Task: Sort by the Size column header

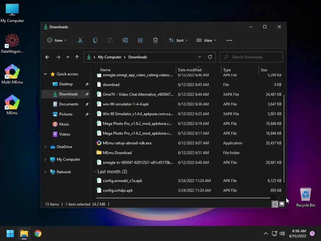Action: click(x=264, y=70)
